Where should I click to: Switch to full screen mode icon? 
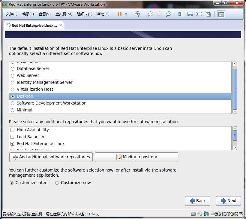[x=199, y=14]
